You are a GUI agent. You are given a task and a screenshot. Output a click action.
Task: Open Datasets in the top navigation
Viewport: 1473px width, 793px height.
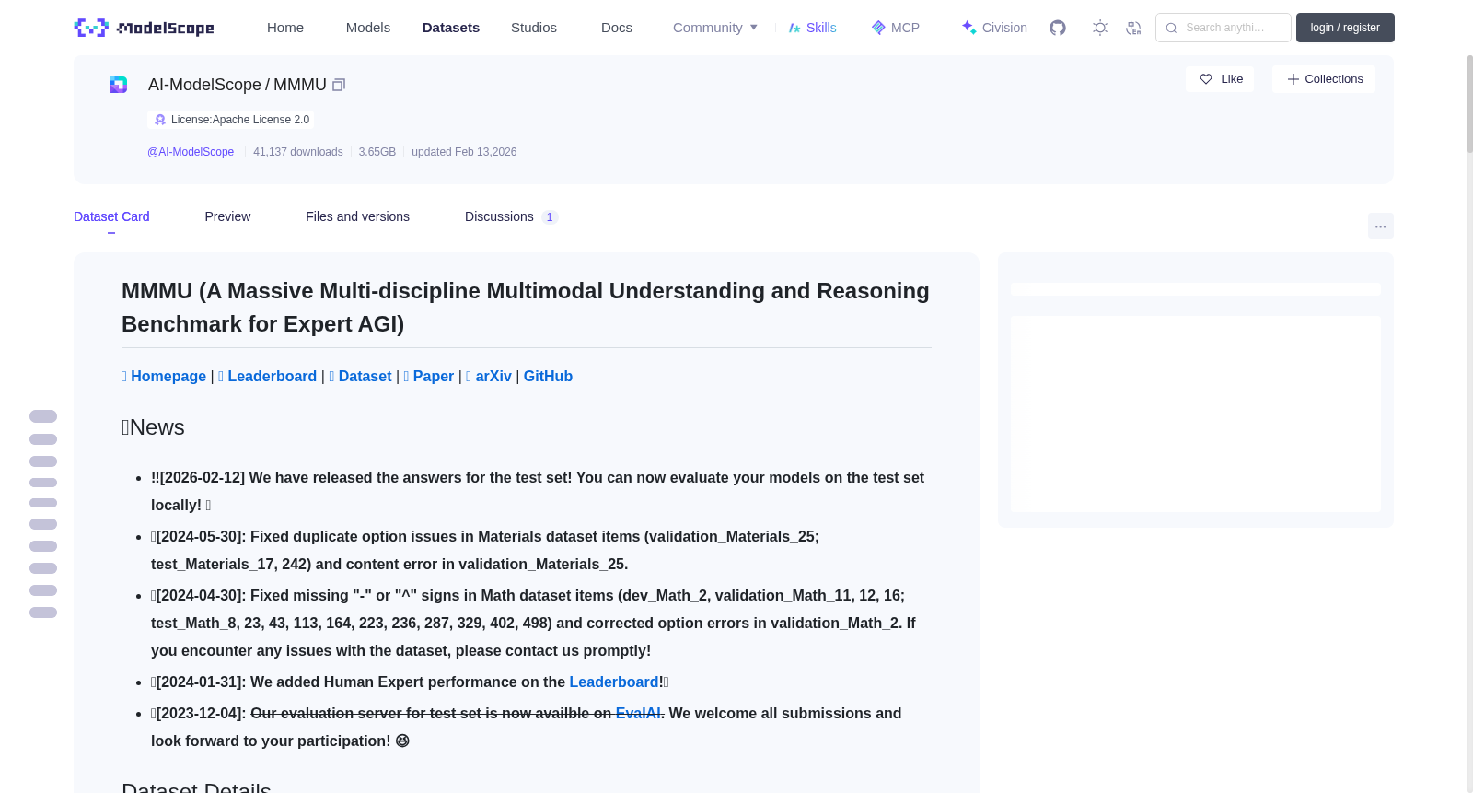pos(451,28)
